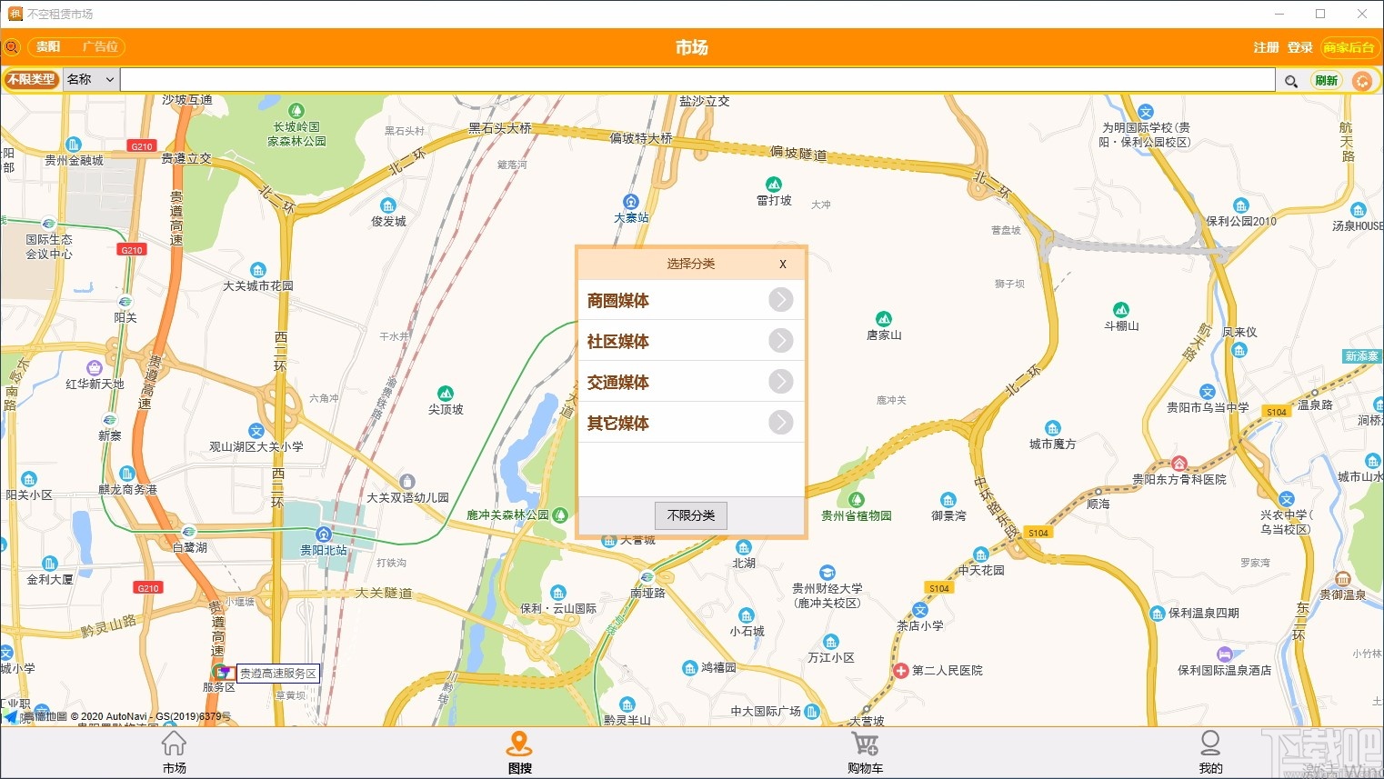Click the 红华新天地 shopping marker

click(95, 368)
